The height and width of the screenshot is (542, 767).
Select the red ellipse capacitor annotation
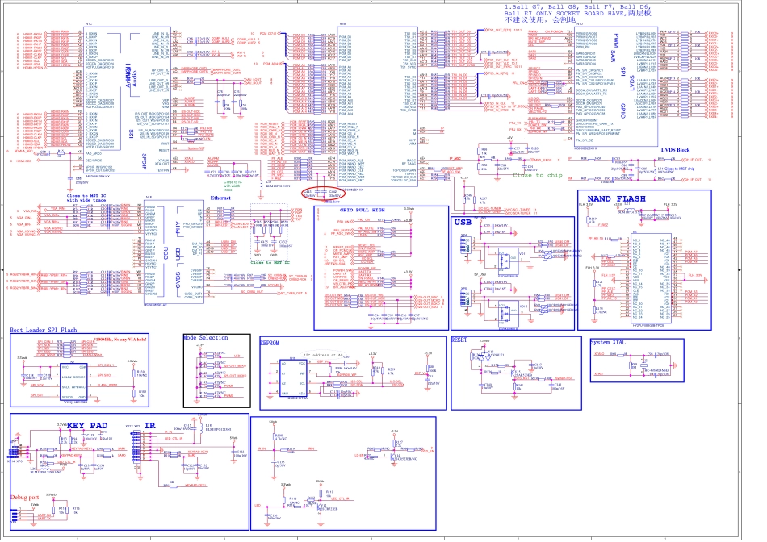321,193
